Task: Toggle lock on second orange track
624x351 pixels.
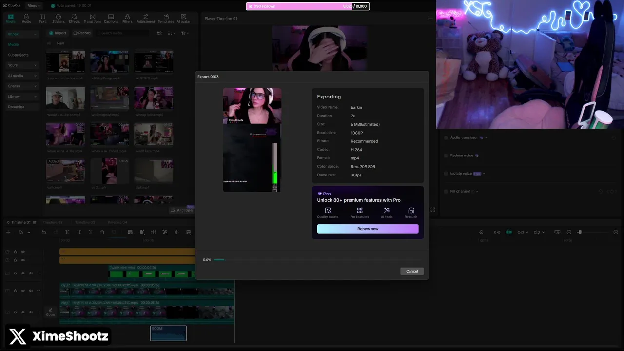Action: point(15,260)
